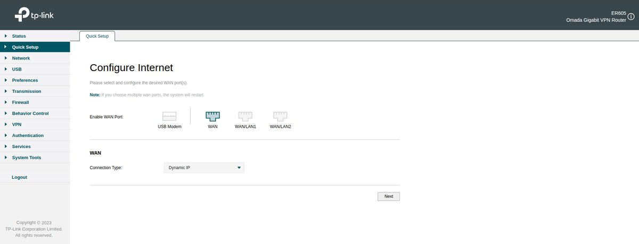Image resolution: width=639 pixels, height=244 pixels.
Task: Click the Omada Gigabit VPN Router text
Action: click(x=596, y=20)
